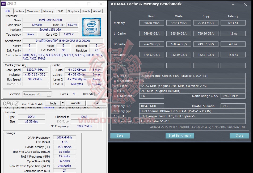Close the CPU-Z window with X icon

click(x=101, y=4)
